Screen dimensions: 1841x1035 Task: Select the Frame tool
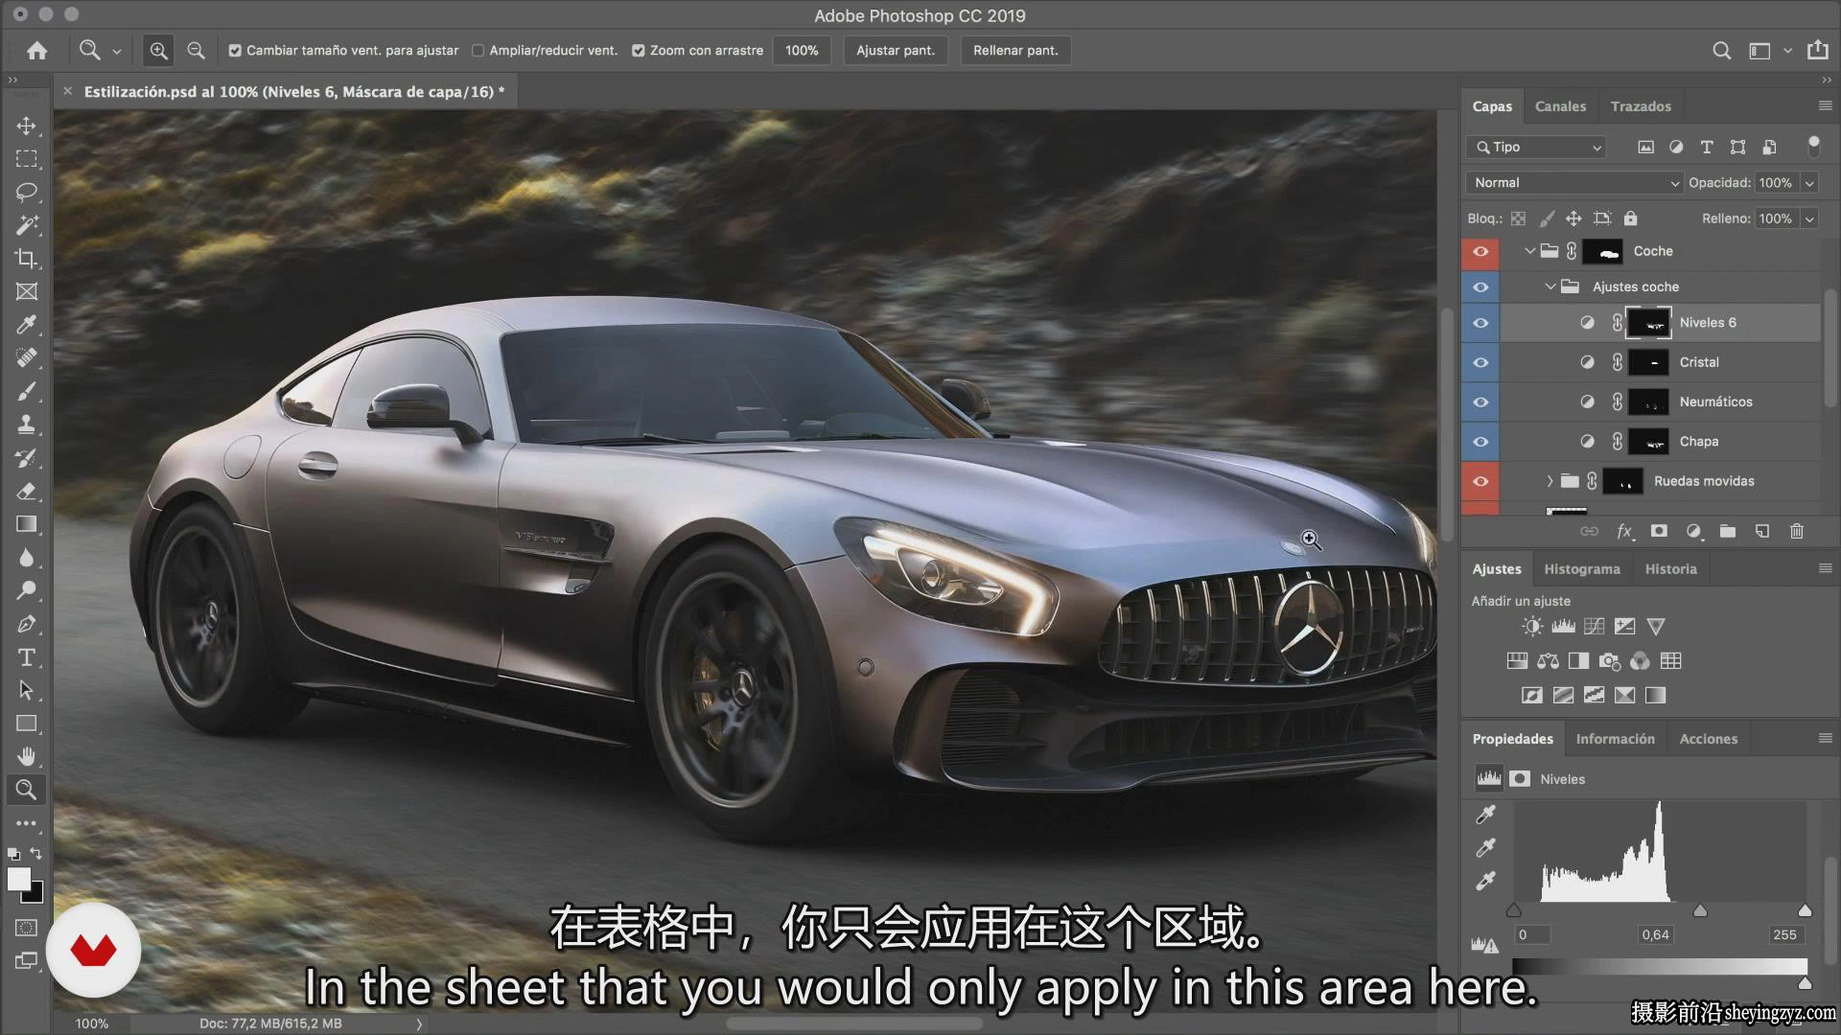click(26, 291)
